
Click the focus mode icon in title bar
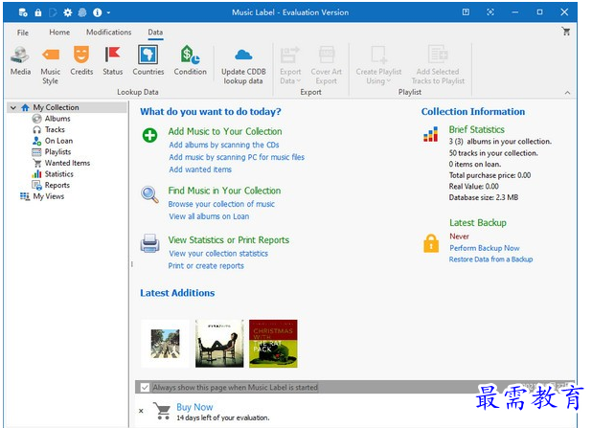490,12
